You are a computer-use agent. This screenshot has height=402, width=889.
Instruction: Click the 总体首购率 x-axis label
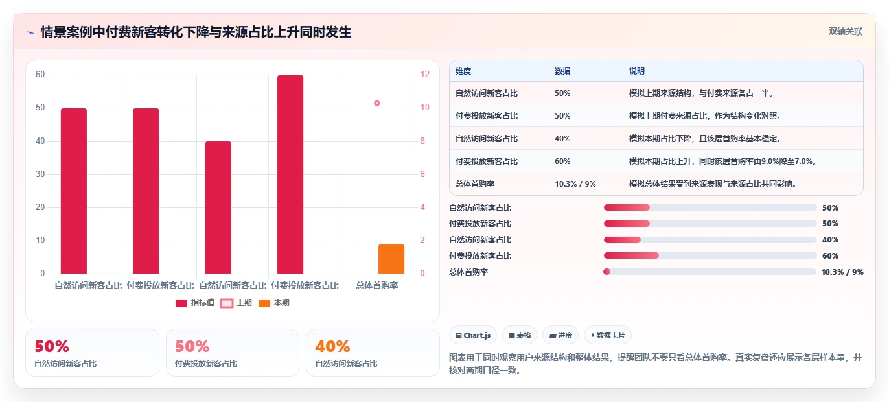pos(377,286)
